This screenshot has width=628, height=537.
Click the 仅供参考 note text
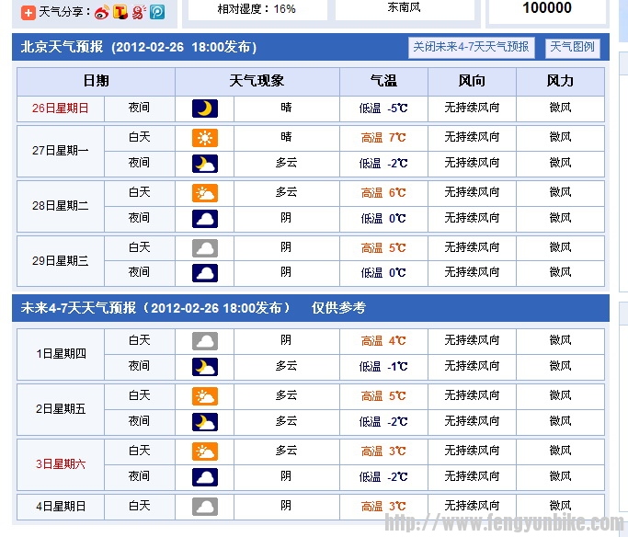(x=339, y=308)
